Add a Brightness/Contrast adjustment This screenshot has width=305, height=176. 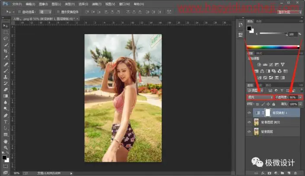(259, 64)
